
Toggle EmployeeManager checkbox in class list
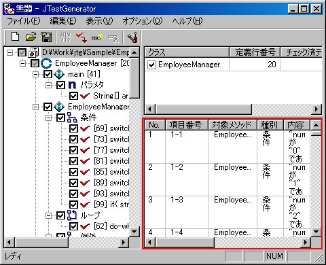tap(151, 65)
